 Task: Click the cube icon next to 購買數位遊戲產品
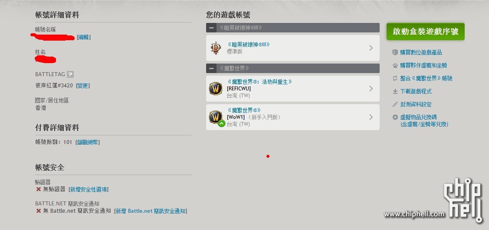[x=395, y=52]
